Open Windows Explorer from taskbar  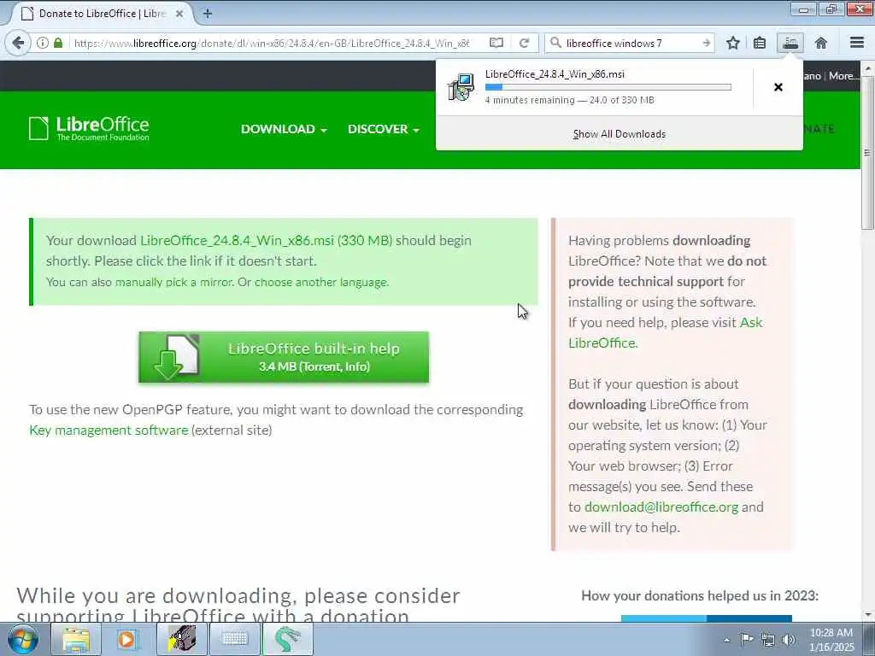click(76, 639)
